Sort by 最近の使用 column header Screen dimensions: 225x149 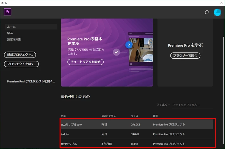pyautogui.click(x=107, y=116)
